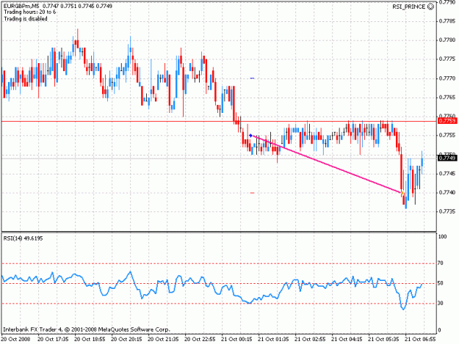Screen dimensions: 459x344
Task: Click the 'Trading is disabled' text
Action: tap(26, 19)
